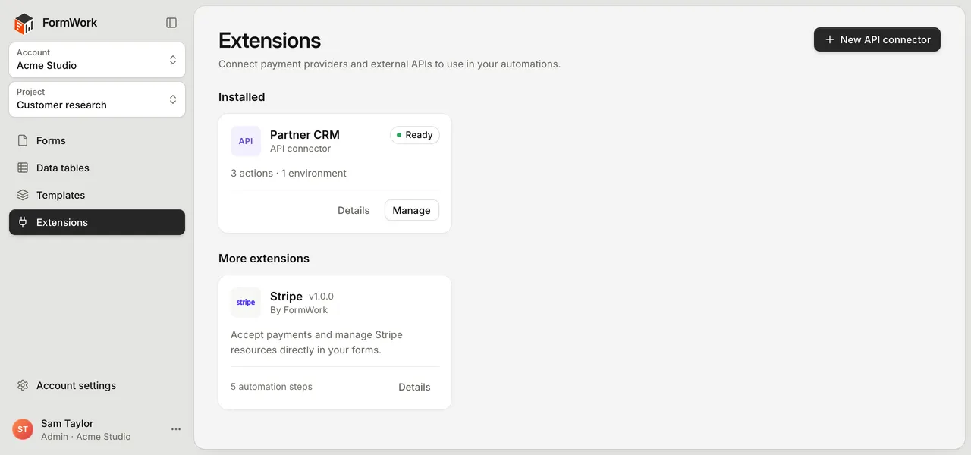Image resolution: width=971 pixels, height=455 pixels.
Task: Open Account settings in sidebar
Action: pos(97,385)
